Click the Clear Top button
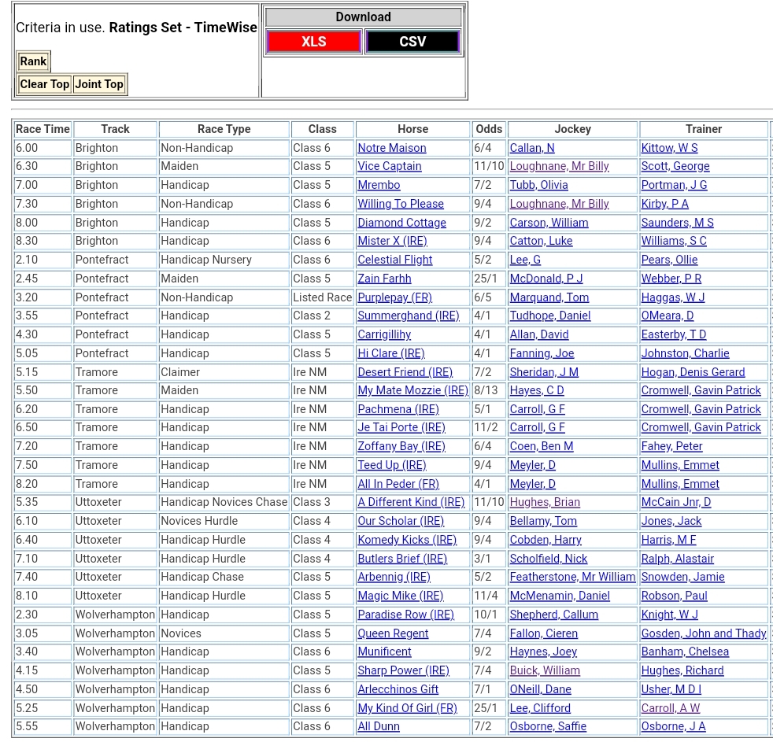Screen dimensions: 773x742 coord(45,84)
